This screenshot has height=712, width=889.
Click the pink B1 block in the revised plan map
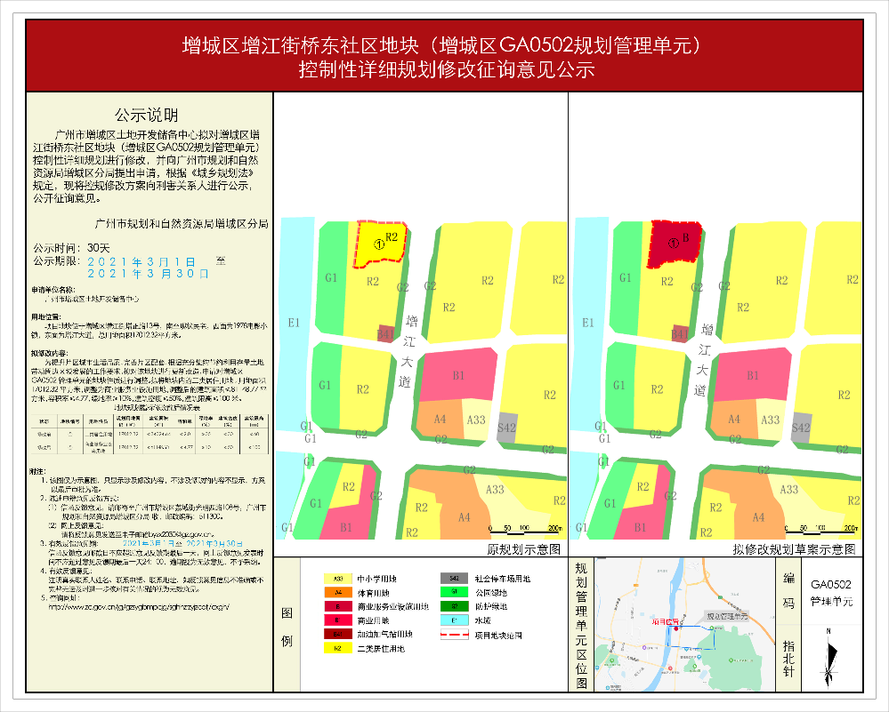click(x=752, y=374)
